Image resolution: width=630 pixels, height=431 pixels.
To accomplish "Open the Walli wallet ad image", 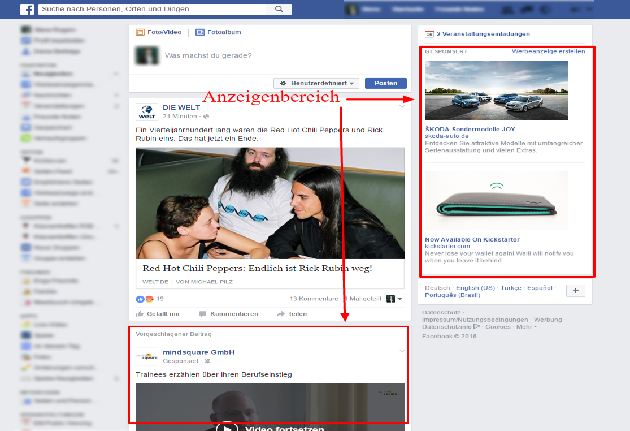I will point(497,200).
